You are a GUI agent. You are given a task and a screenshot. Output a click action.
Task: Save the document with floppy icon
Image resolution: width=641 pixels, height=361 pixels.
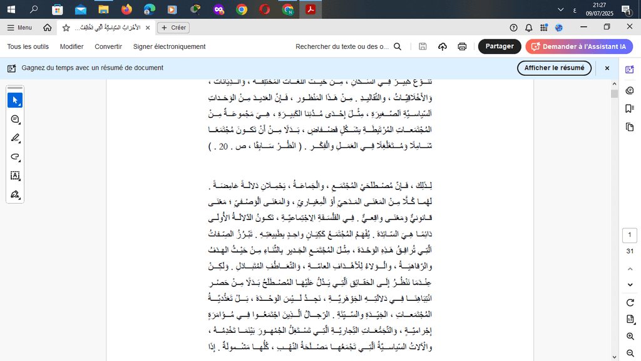pyautogui.click(x=423, y=46)
